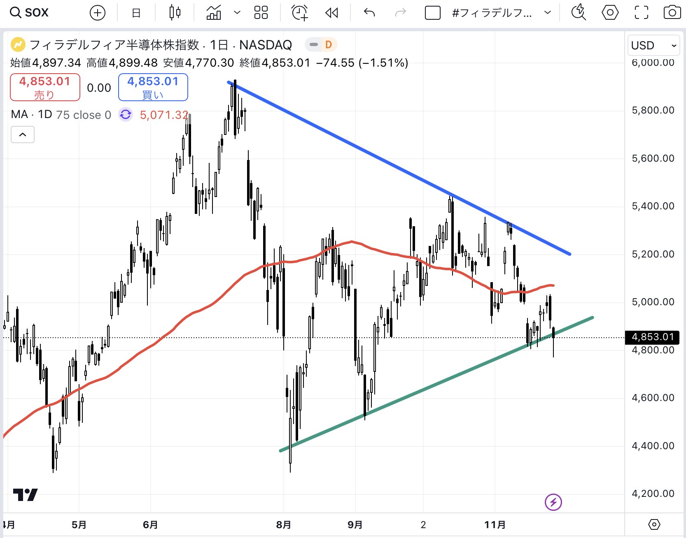The image size is (686, 538).
Task: Open the indicators menu
Action: [214, 13]
